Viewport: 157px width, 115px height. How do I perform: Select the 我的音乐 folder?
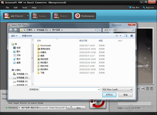click(43, 69)
